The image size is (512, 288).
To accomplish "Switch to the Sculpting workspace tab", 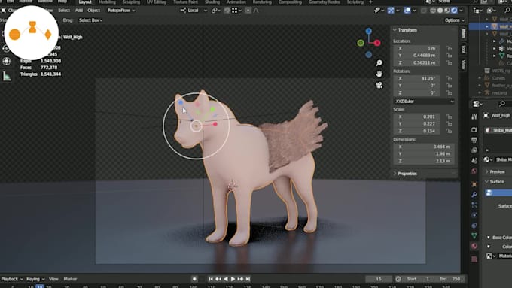I will (x=131, y=2).
